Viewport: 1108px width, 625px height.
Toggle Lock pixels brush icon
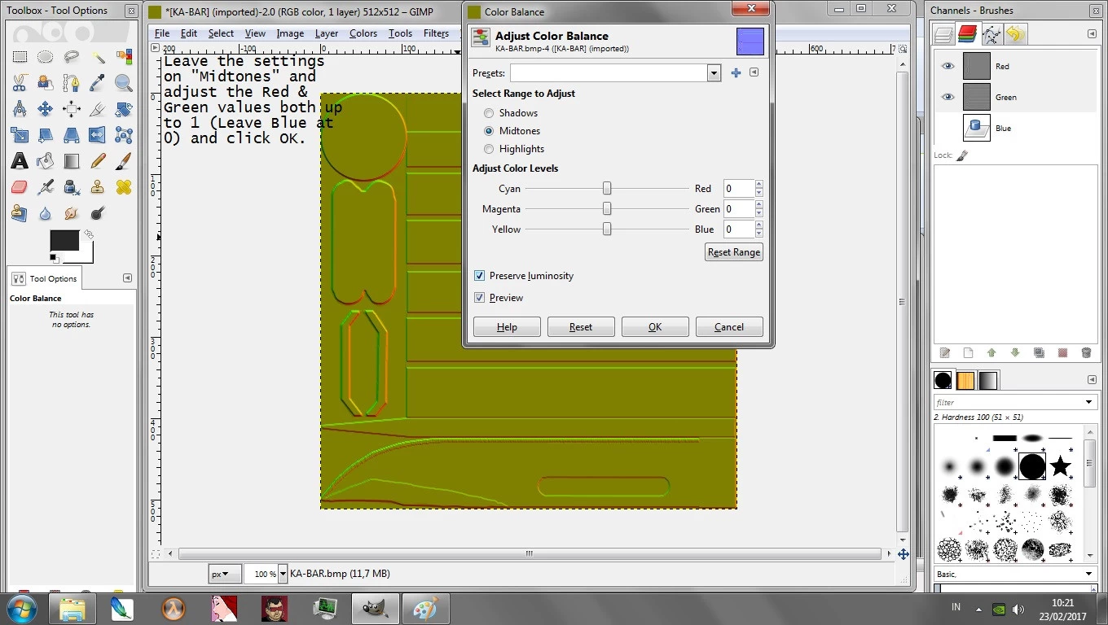[962, 155]
